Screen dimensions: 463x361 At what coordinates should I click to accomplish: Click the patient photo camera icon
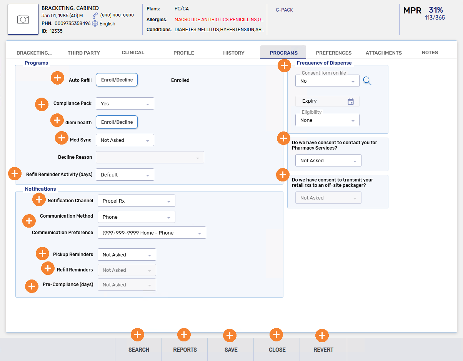23,19
